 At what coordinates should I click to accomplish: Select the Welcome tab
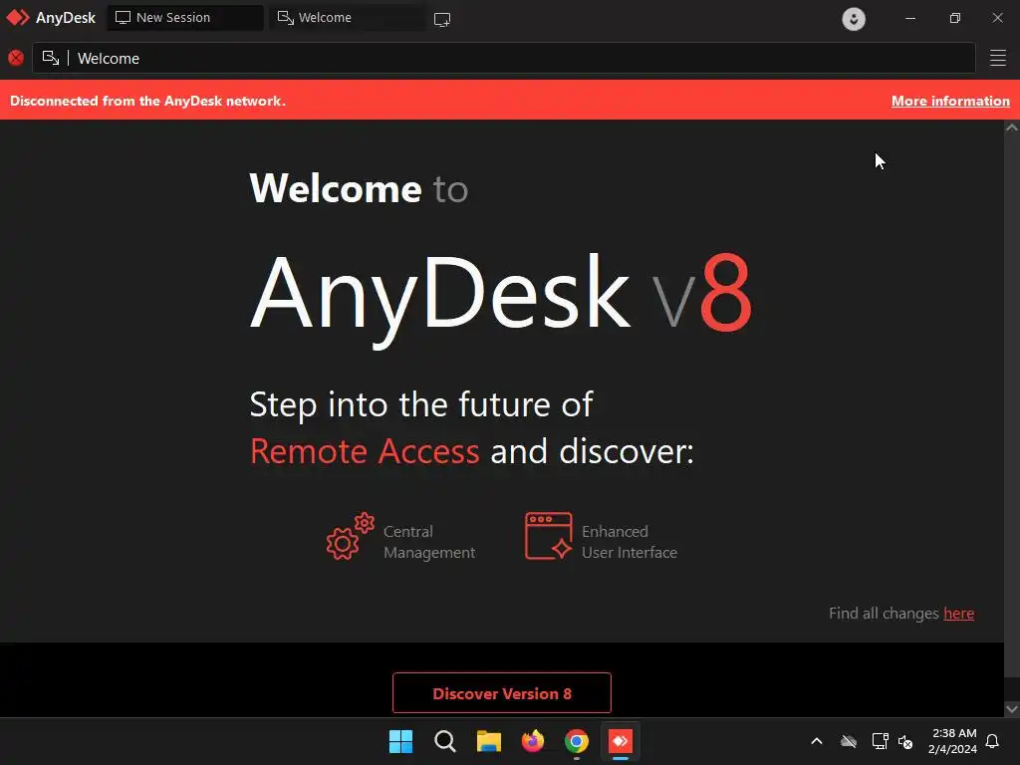[x=348, y=18]
